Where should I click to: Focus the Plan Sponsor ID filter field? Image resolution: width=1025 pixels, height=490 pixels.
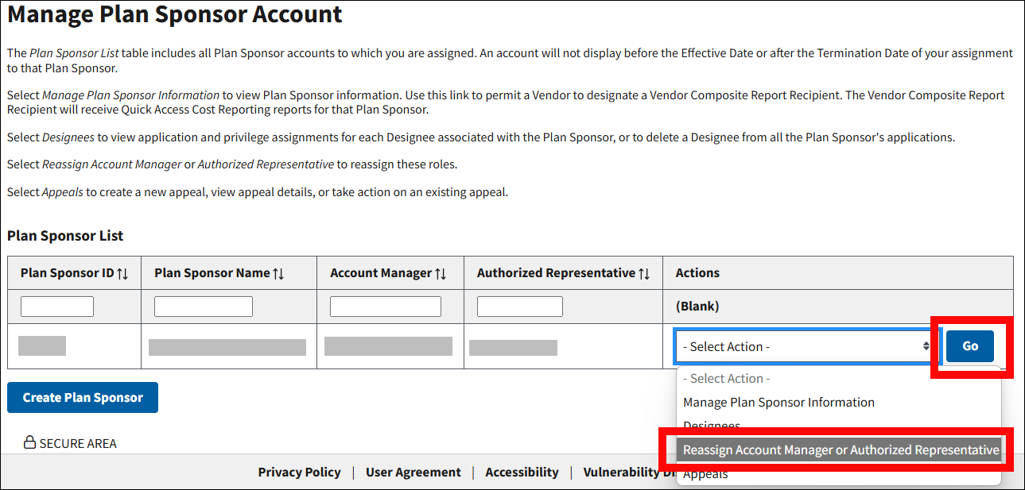pos(57,307)
